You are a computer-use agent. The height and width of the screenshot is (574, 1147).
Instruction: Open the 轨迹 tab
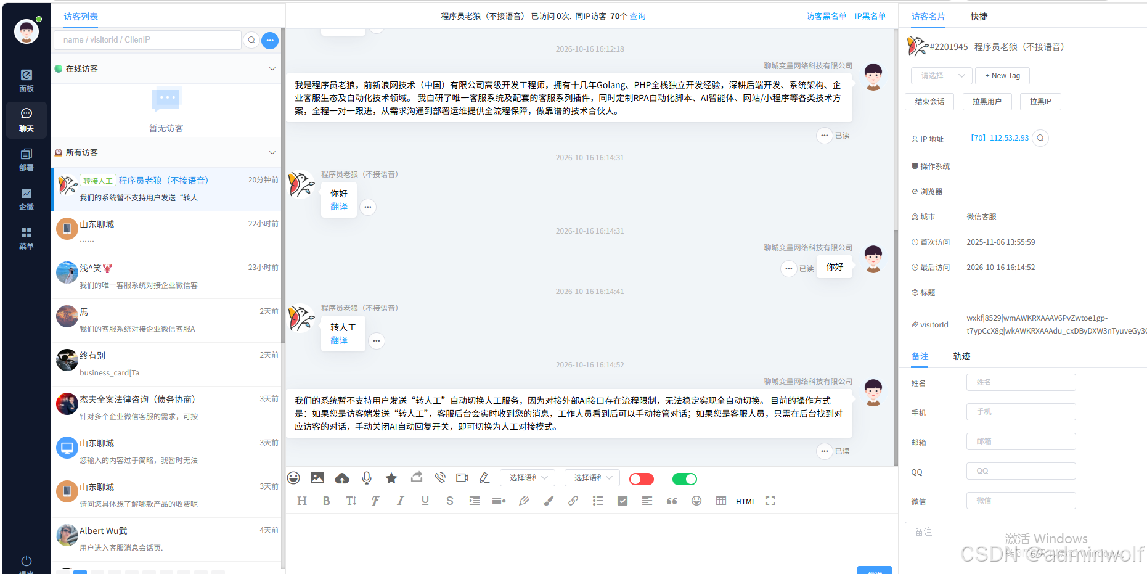(x=962, y=356)
